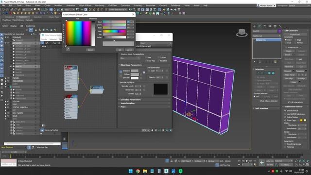Click the pan hand tool in material editor
This screenshot has height=175, width=311.
coord(152,130)
